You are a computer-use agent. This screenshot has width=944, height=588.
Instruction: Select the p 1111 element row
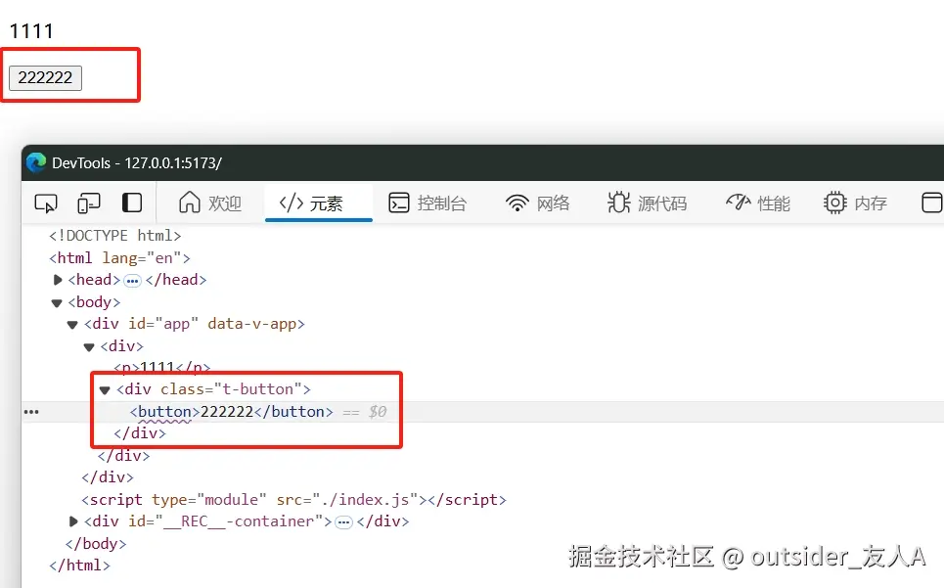(x=162, y=367)
